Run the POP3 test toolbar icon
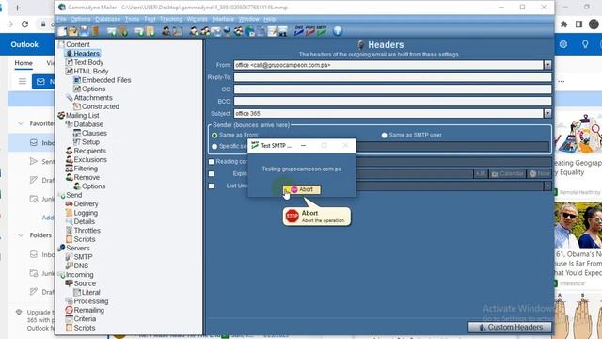 (310, 31)
